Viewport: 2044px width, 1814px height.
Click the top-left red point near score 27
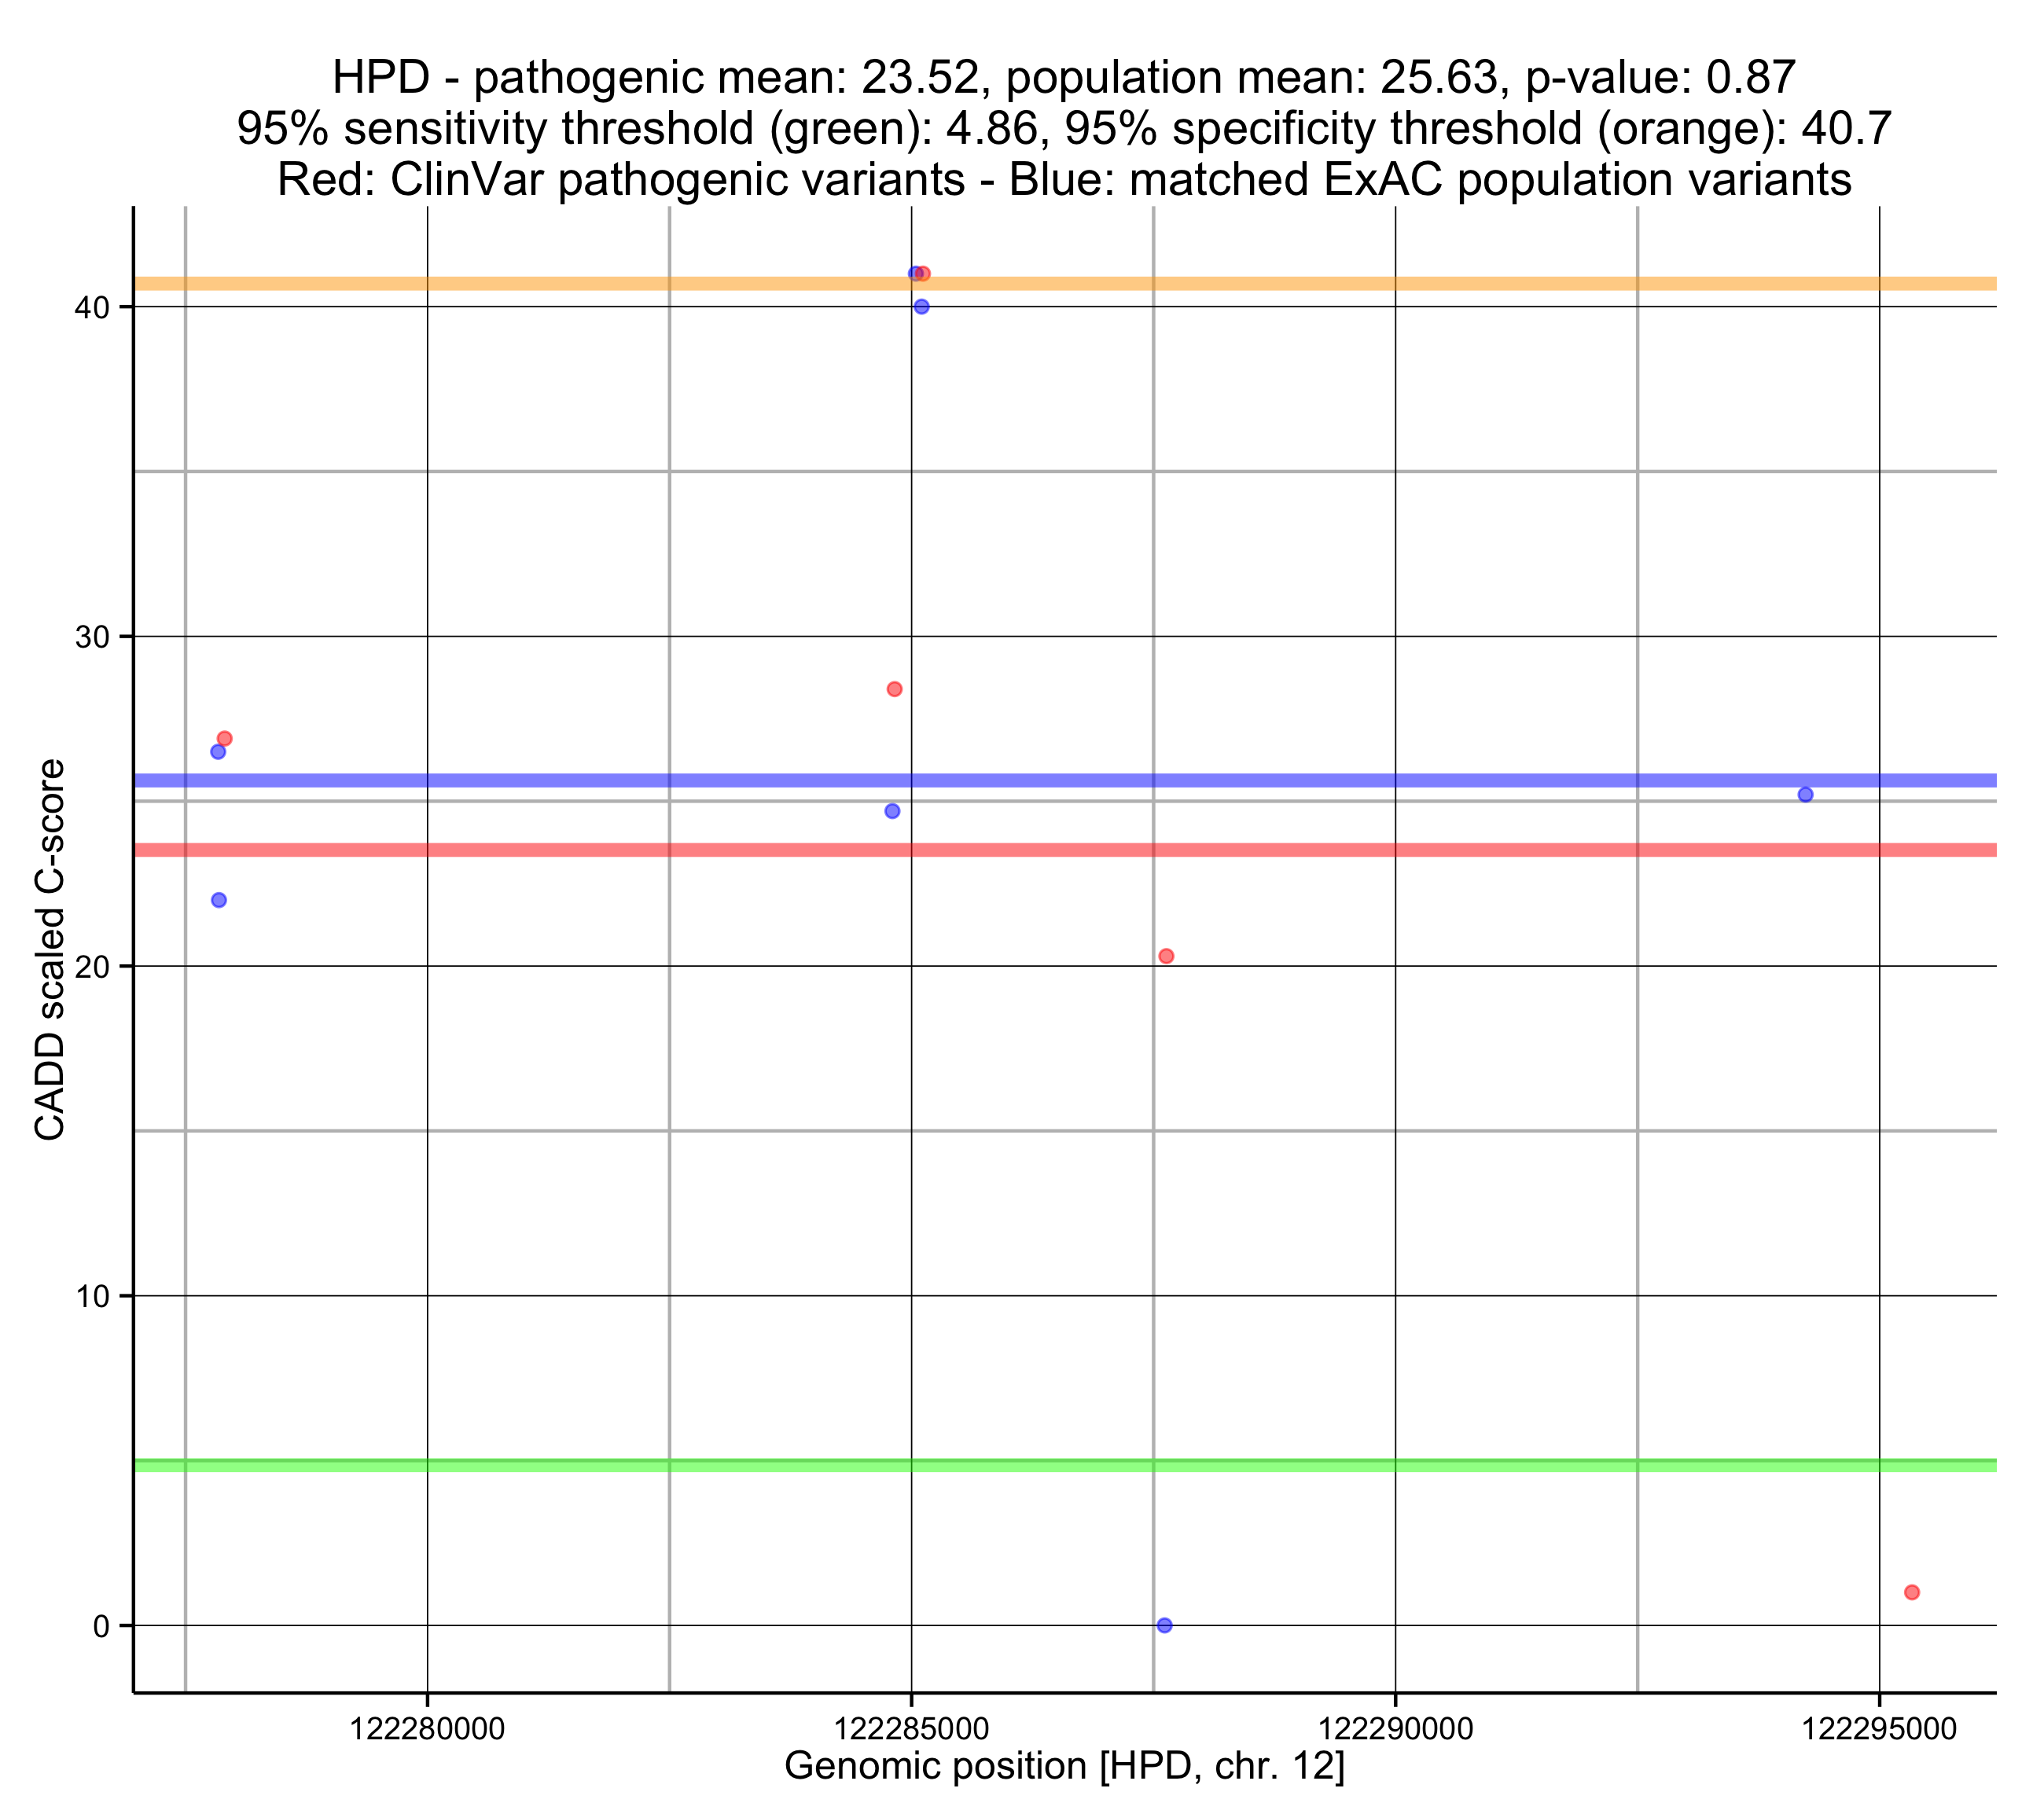coord(225,739)
